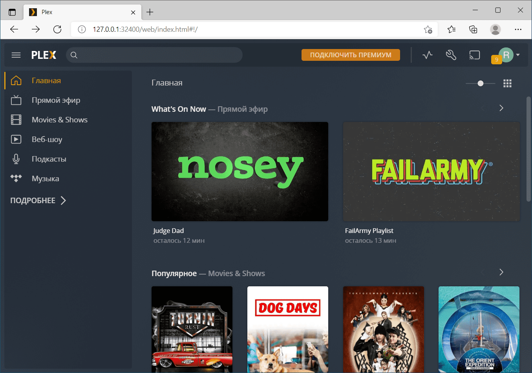Open the Settings wrench icon

[451, 55]
